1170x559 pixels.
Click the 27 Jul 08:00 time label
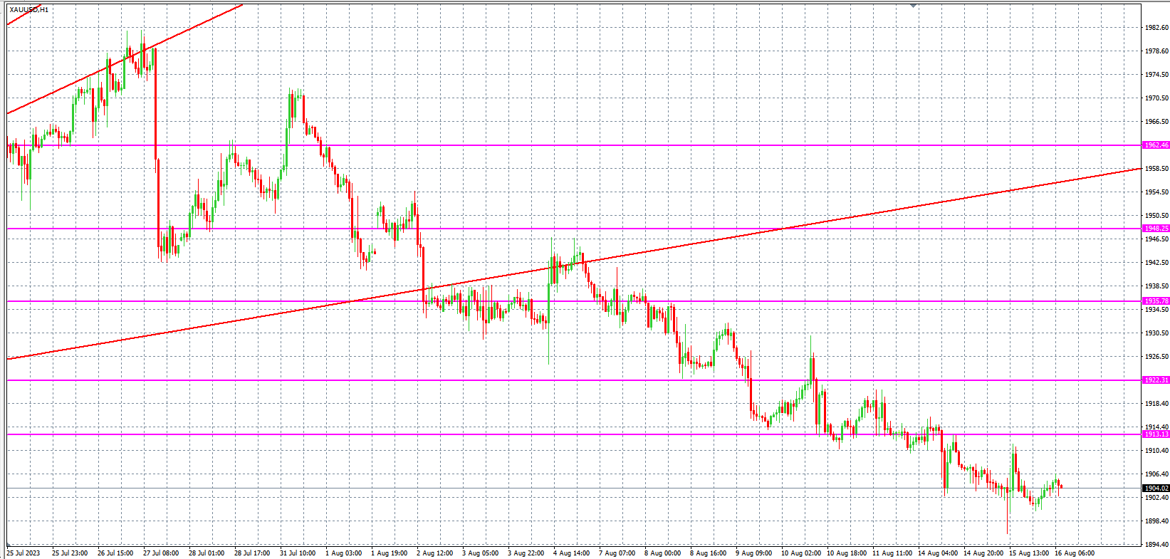click(x=161, y=553)
